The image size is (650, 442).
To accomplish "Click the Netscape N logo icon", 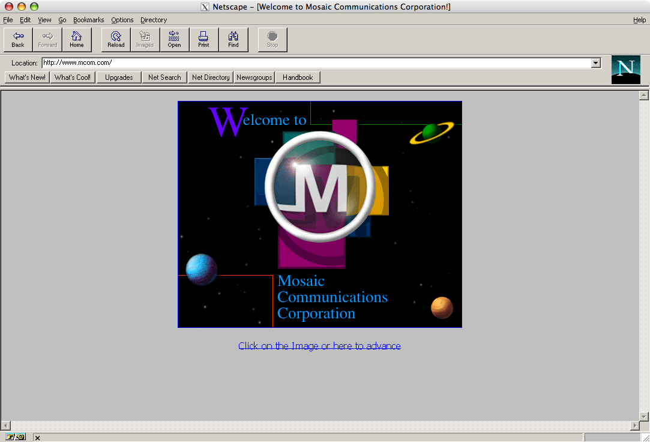I will [625, 70].
